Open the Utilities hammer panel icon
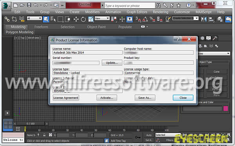 pos(215,38)
